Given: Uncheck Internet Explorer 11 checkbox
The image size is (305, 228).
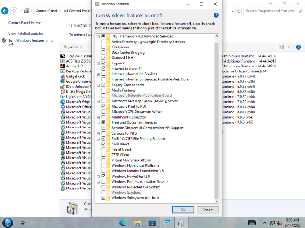Looking at the screenshot, I should coord(103,69).
